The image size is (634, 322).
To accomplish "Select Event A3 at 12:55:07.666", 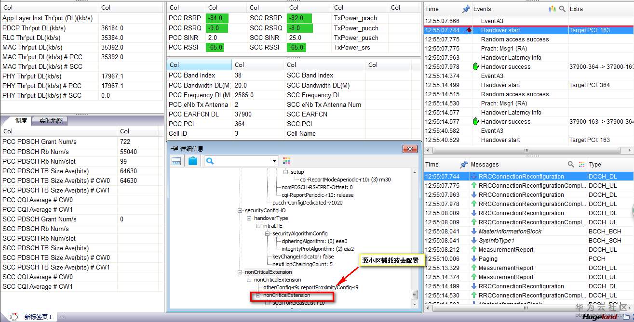I will click(x=528, y=21).
